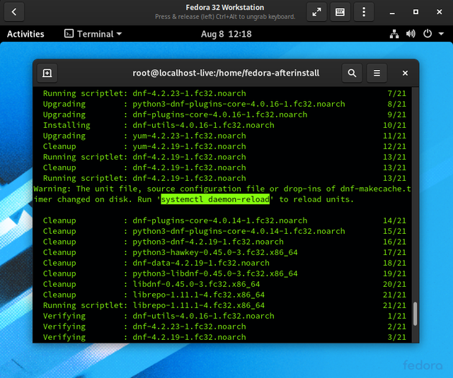Click the '3/21' verifying count

[396, 337]
